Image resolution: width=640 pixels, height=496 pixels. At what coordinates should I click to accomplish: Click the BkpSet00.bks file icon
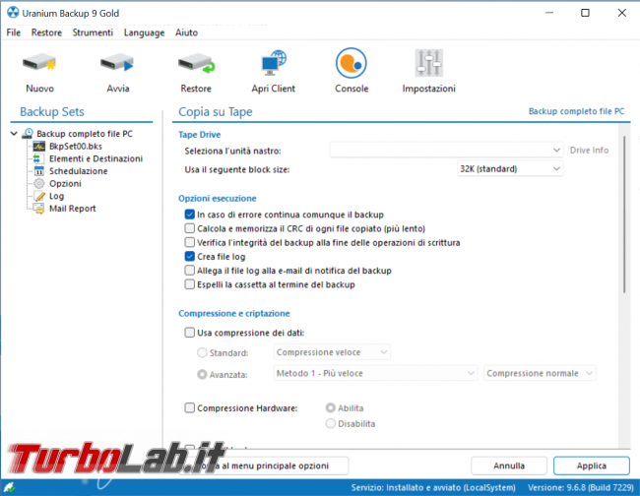point(39,146)
